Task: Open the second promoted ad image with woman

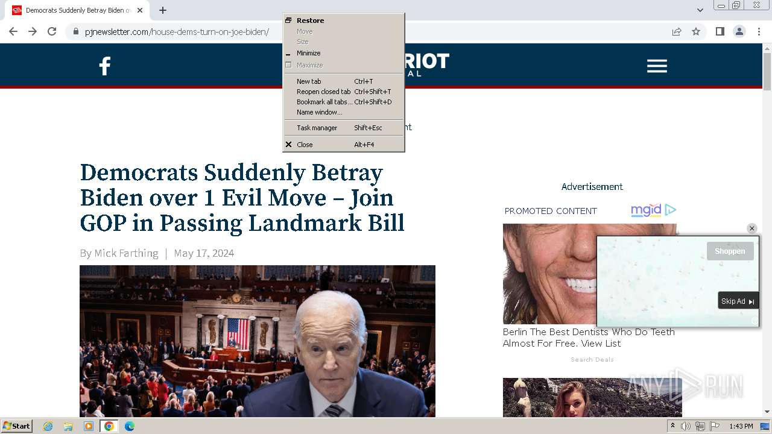Action: click(x=592, y=397)
